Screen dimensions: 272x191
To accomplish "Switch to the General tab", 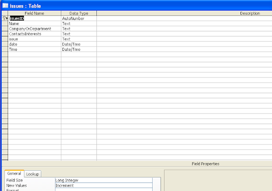I will click(x=14, y=173).
